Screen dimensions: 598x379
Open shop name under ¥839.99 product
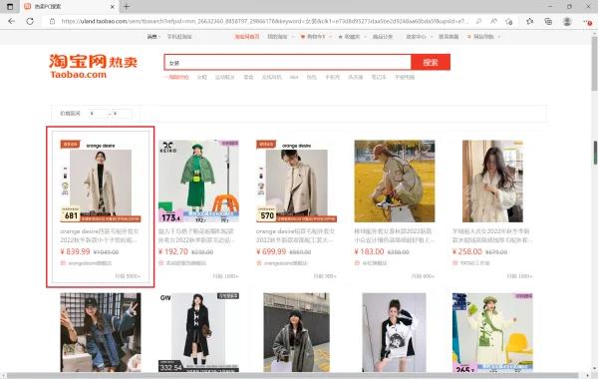click(x=90, y=263)
